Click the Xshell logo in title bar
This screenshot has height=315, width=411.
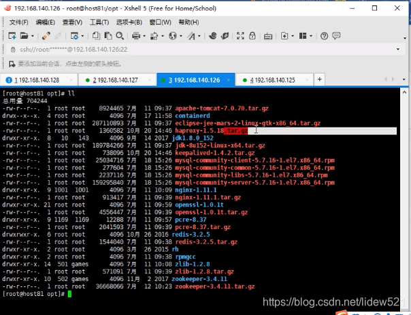7,8
